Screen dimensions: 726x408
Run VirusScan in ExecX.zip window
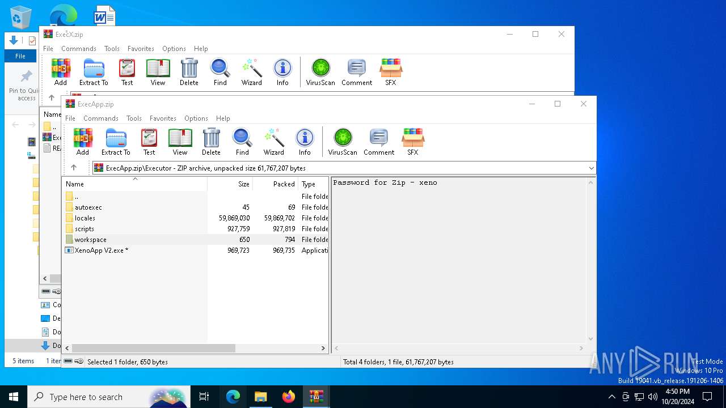(320, 72)
